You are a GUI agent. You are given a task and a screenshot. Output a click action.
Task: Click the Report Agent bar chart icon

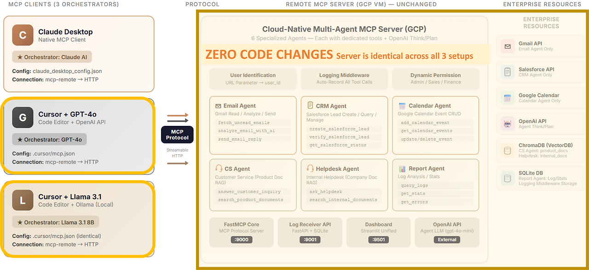point(402,169)
